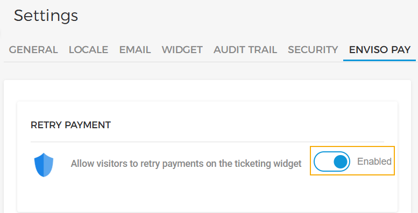Open the General settings tab
418x213 pixels.
tap(33, 50)
